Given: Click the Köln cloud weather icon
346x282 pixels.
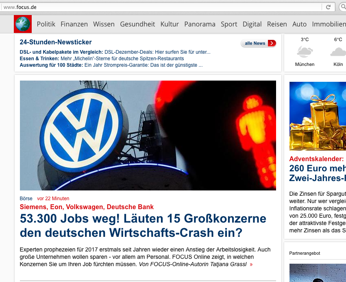Looking at the screenshot, I should click(x=338, y=52).
